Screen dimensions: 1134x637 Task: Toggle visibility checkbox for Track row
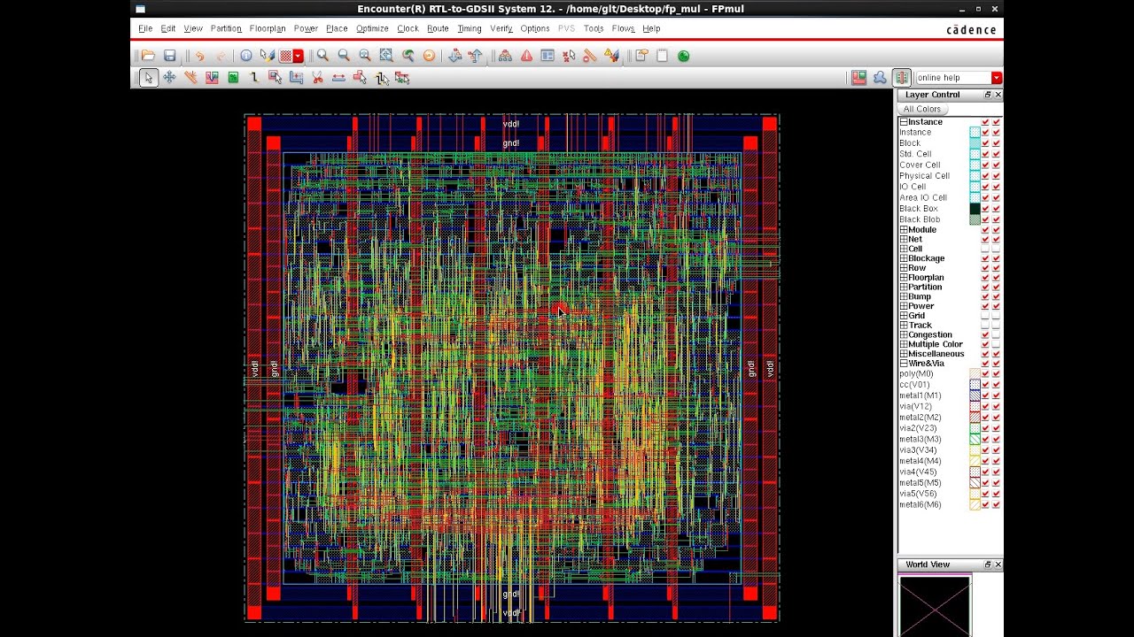point(985,326)
